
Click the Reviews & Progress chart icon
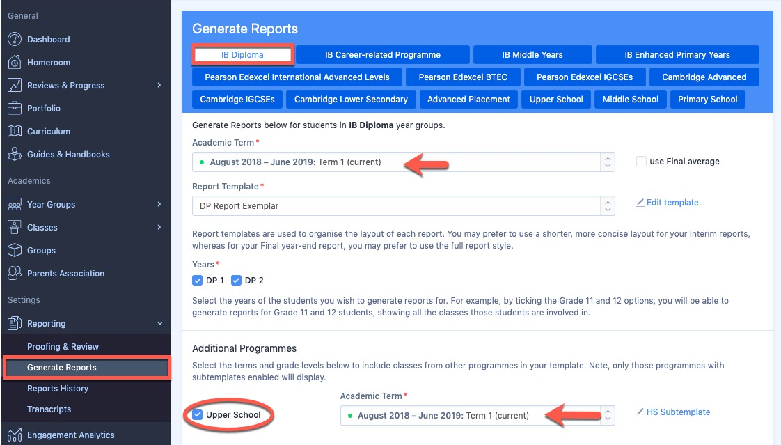(x=15, y=85)
